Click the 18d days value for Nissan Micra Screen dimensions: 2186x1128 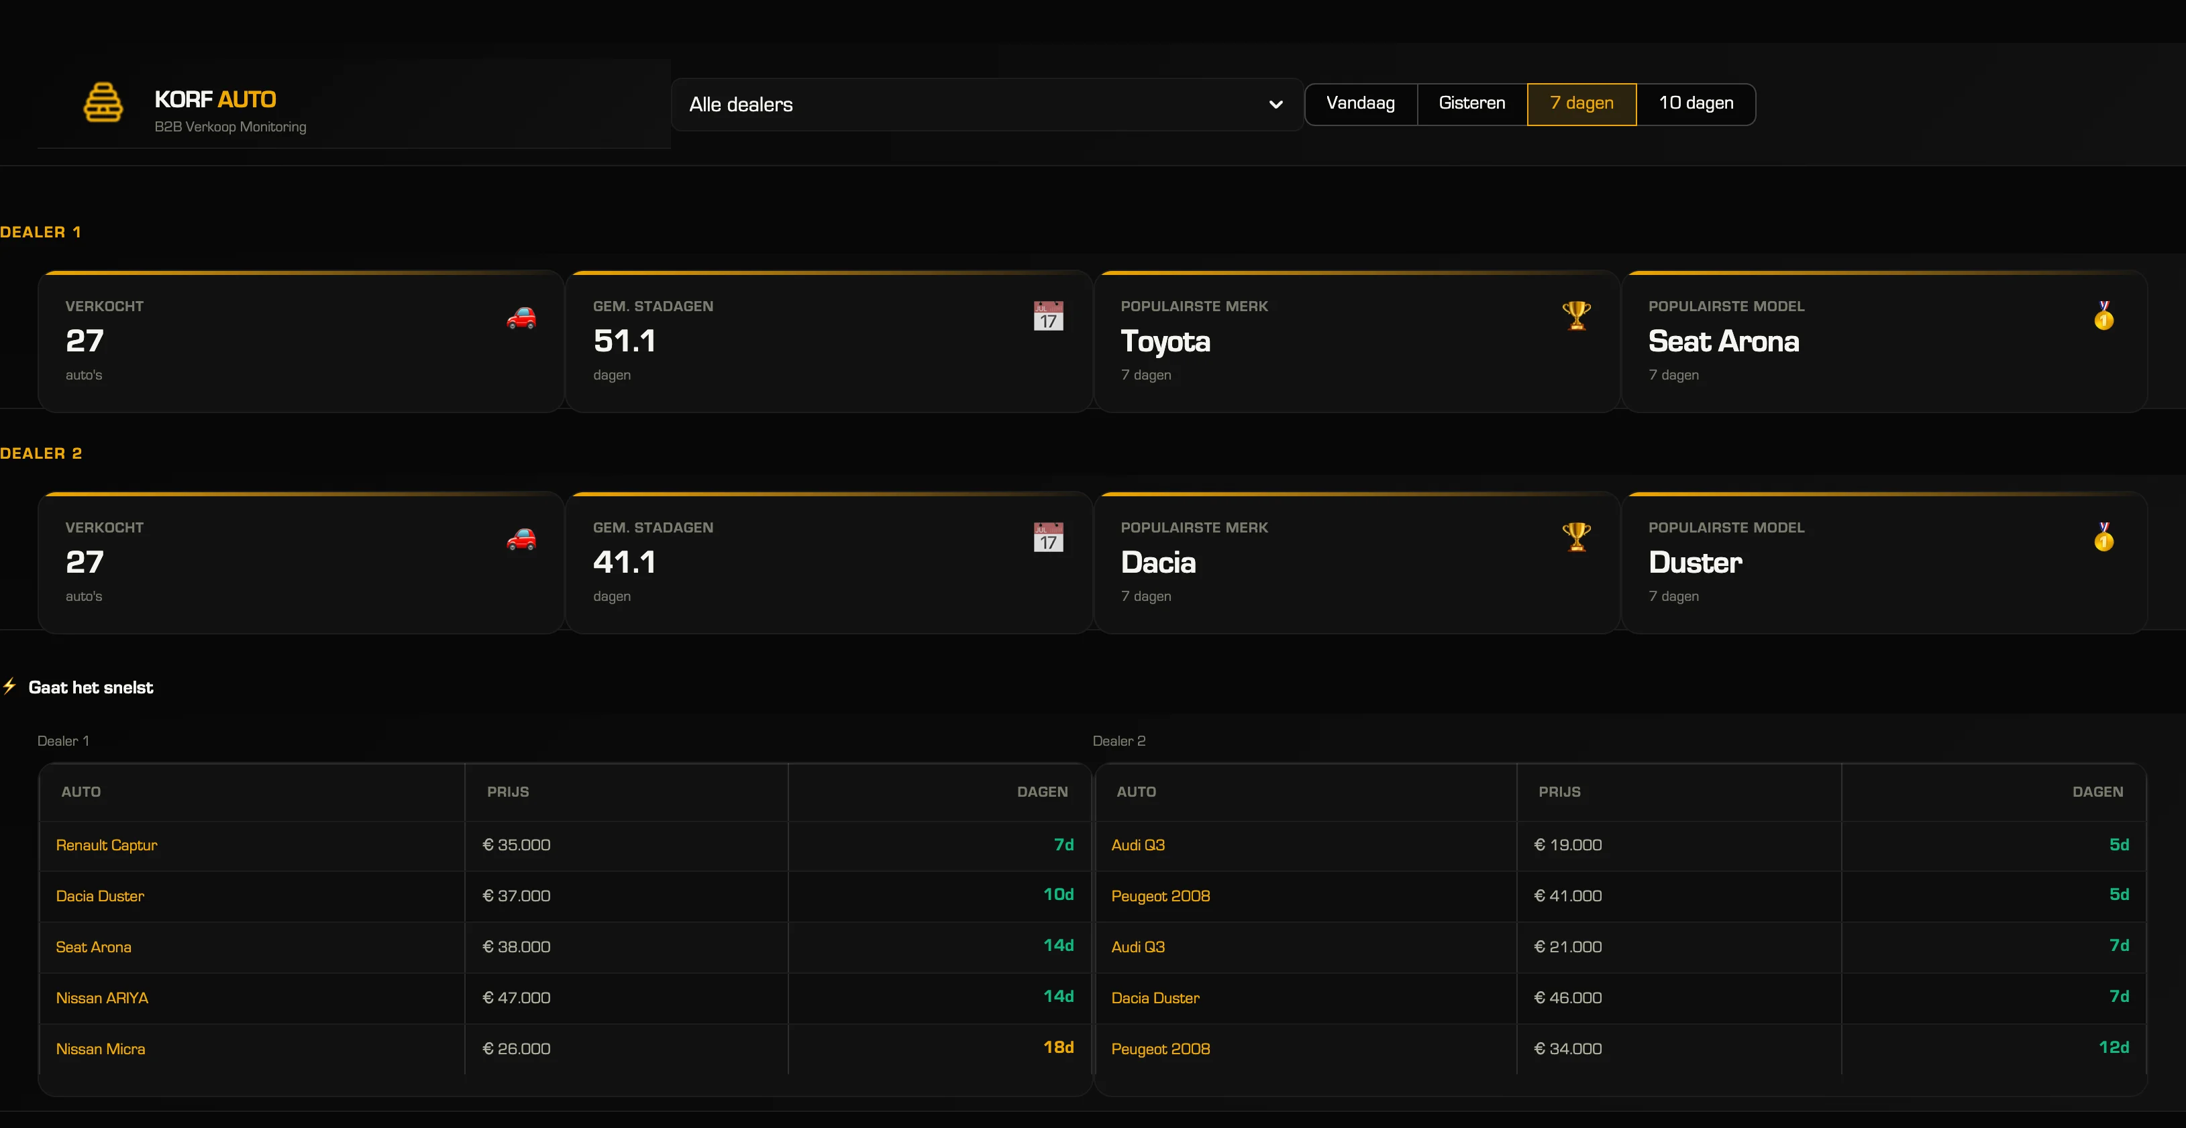(x=1059, y=1048)
